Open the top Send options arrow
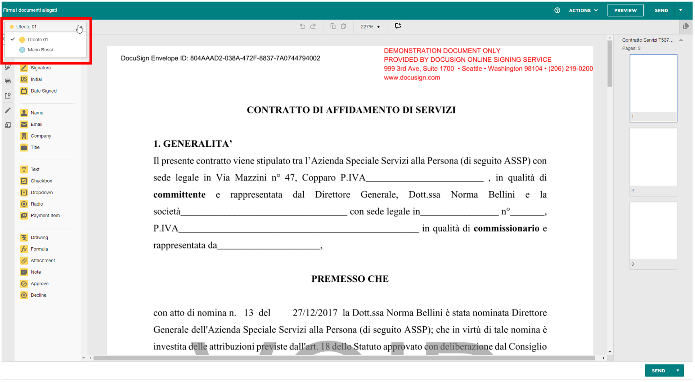 point(681,10)
